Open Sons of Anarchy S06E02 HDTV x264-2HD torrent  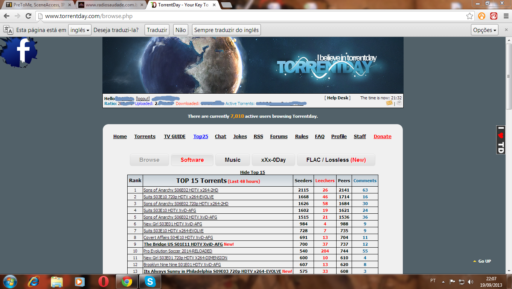pos(181,190)
